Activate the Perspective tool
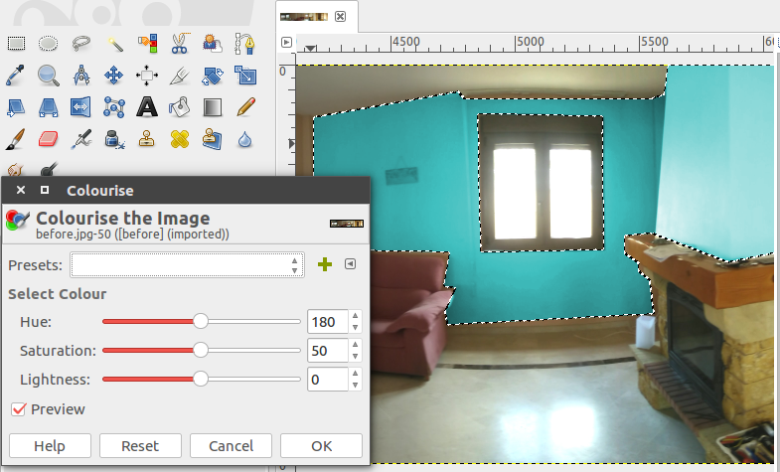The image size is (780, 472). click(49, 107)
